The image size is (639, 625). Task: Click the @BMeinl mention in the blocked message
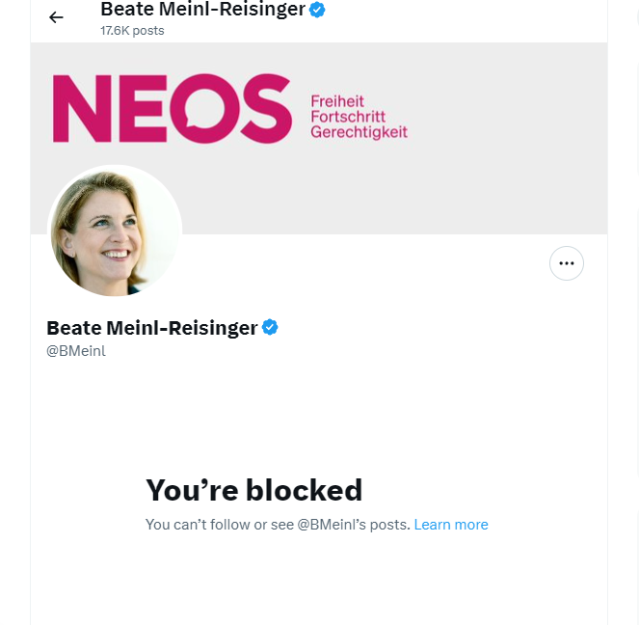coord(332,525)
